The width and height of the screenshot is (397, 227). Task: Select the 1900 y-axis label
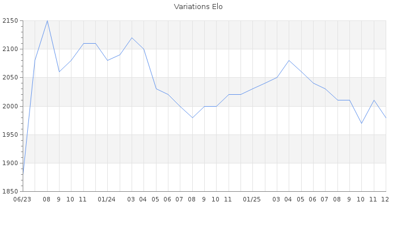[x=10, y=163]
